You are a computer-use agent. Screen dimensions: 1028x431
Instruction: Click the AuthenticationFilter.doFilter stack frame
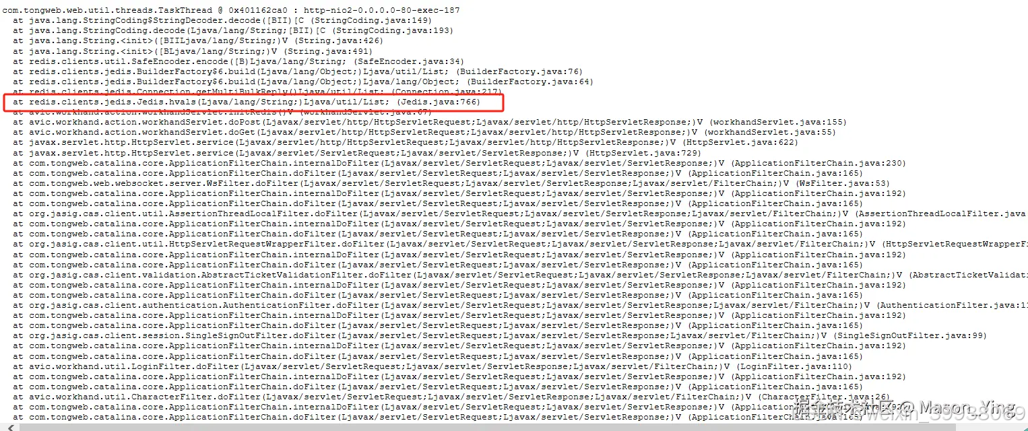coord(520,305)
